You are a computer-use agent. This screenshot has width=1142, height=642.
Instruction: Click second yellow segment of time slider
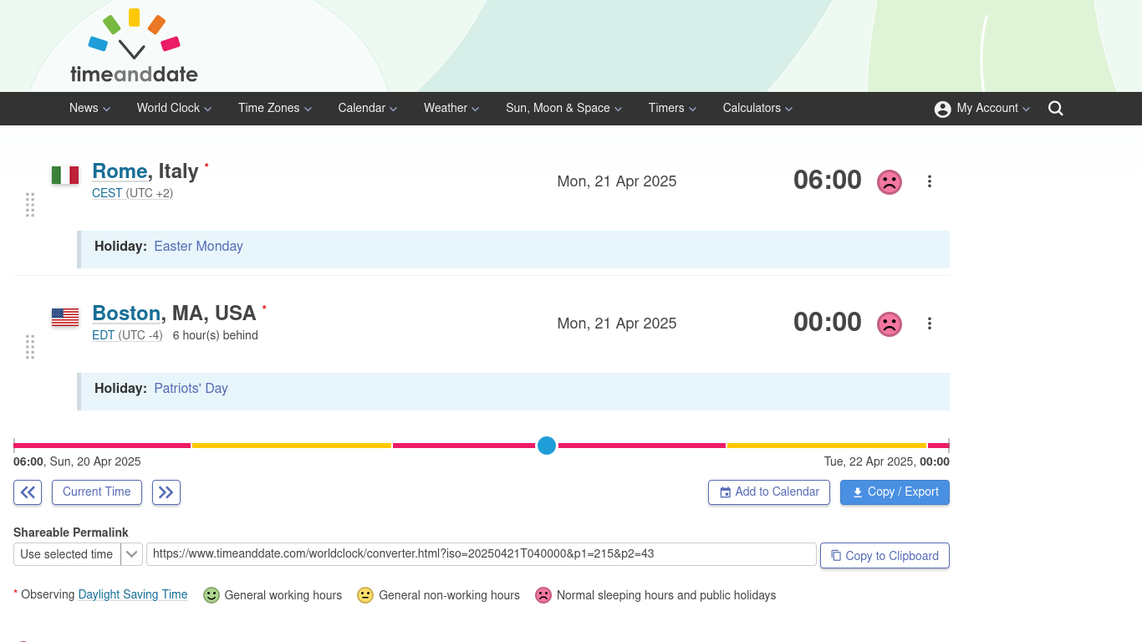point(827,446)
